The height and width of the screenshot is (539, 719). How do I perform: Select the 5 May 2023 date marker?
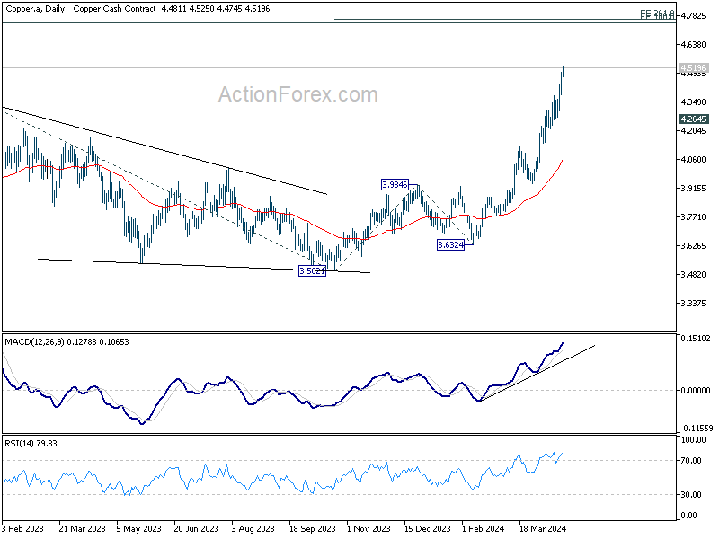[139, 528]
